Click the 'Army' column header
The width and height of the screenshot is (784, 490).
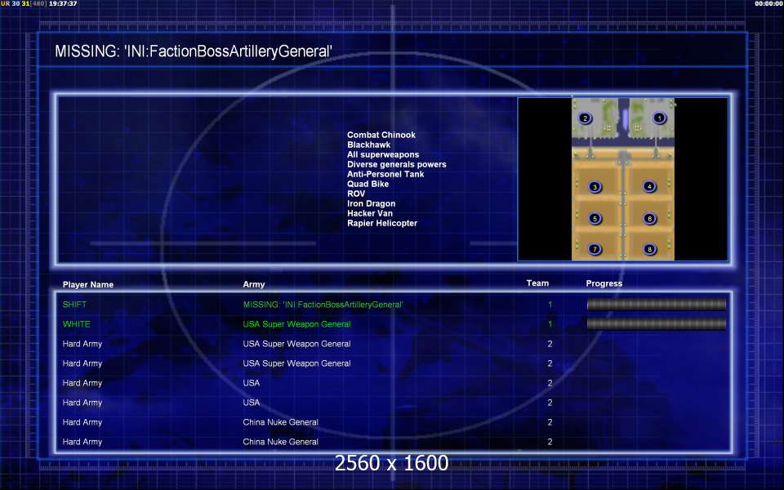click(254, 284)
